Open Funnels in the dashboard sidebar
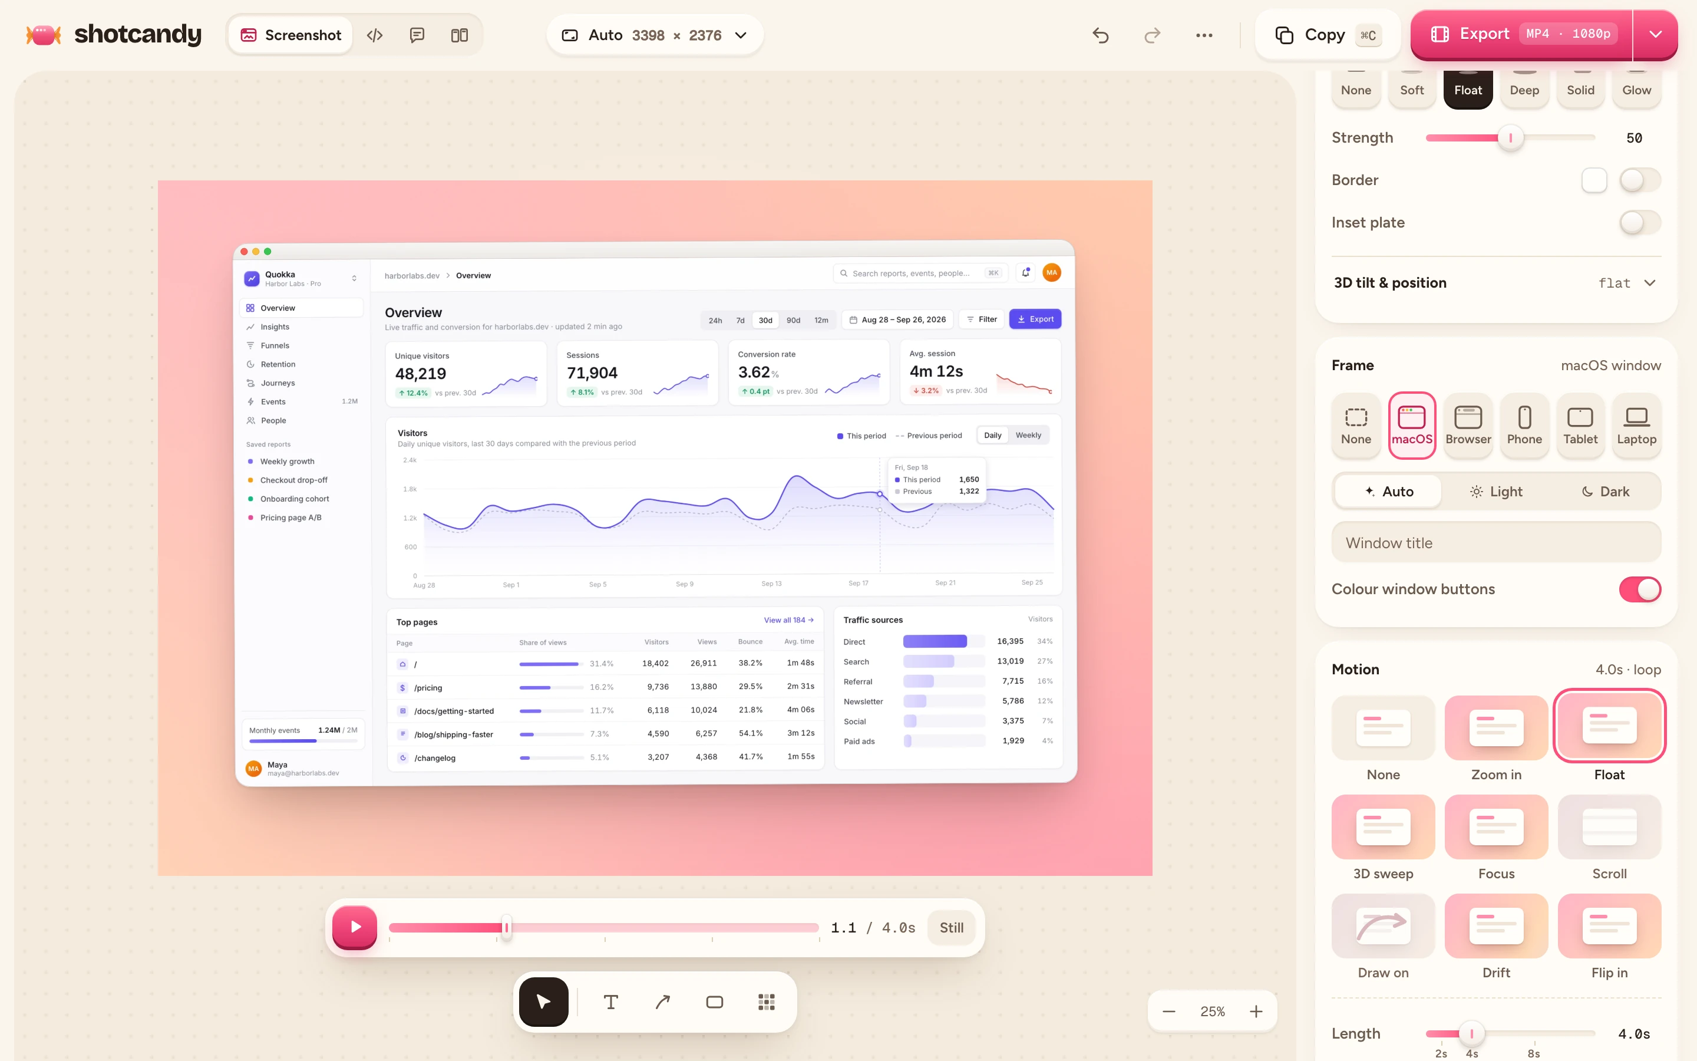Screen dimensions: 1697x1061 click(x=301, y=345)
